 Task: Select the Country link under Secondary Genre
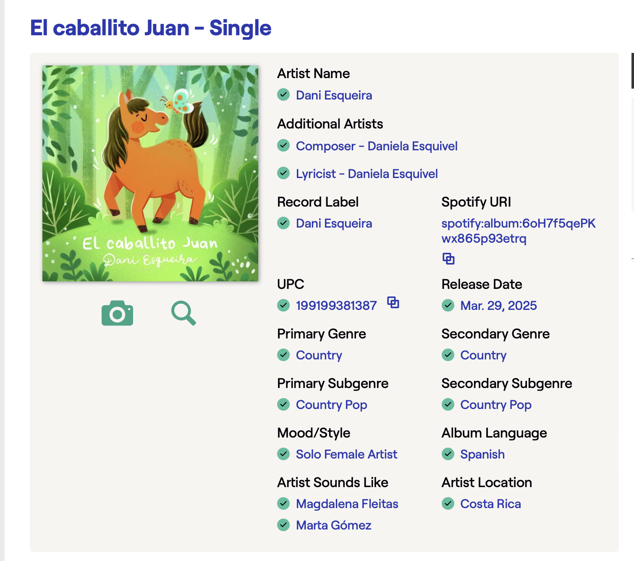click(483, 355)
